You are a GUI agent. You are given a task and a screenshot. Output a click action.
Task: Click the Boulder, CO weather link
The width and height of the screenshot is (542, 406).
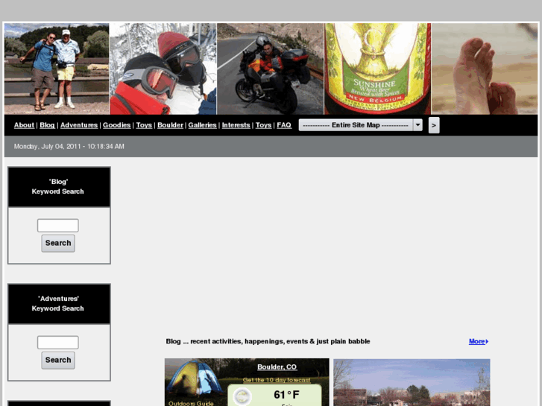coord(277,367)
